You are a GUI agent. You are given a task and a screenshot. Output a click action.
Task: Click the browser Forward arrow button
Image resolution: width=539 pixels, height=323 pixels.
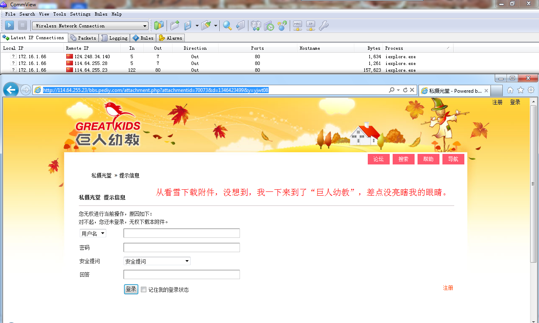(x=25, y=90)
